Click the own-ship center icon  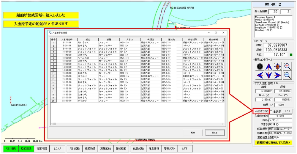pos(278,67)
